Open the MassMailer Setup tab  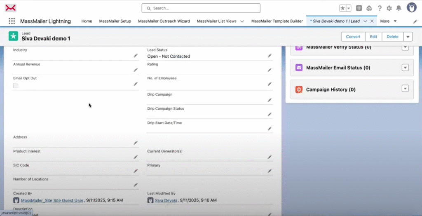click(x=115, y=21)
